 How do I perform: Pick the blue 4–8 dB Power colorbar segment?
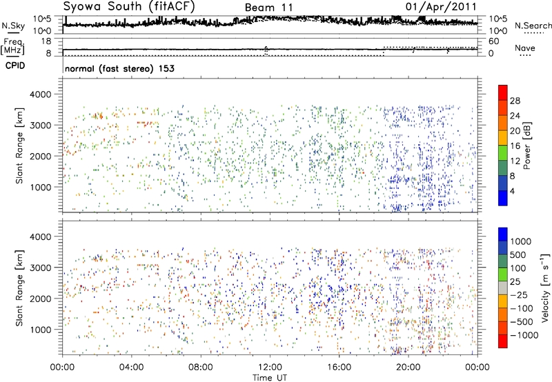[503, 183]
